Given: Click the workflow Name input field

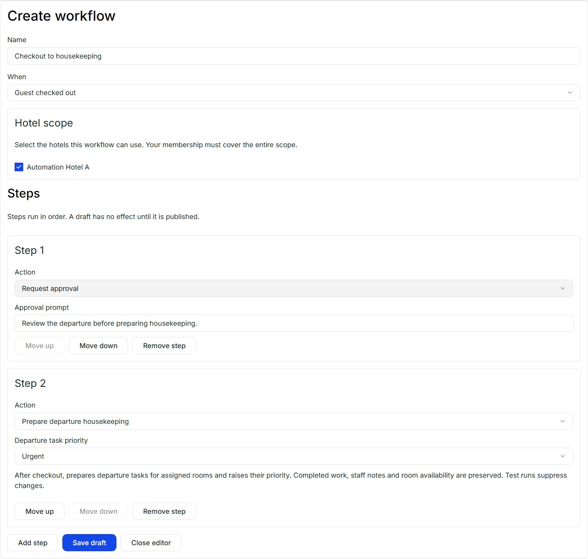Looking at the screenshot, I should tap(294, 56).
